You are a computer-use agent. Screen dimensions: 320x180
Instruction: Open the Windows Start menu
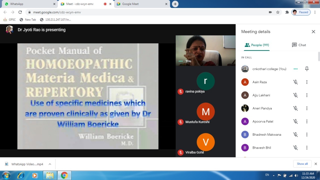(x=6, y=175)
